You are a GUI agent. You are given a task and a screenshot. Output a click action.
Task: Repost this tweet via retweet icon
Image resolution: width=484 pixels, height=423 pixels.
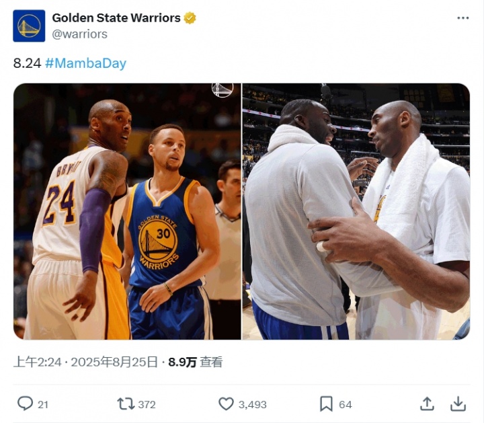(126, 403)
